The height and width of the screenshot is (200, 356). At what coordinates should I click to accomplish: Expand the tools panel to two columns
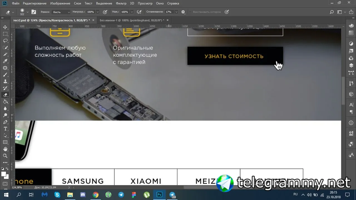[2, 18]
